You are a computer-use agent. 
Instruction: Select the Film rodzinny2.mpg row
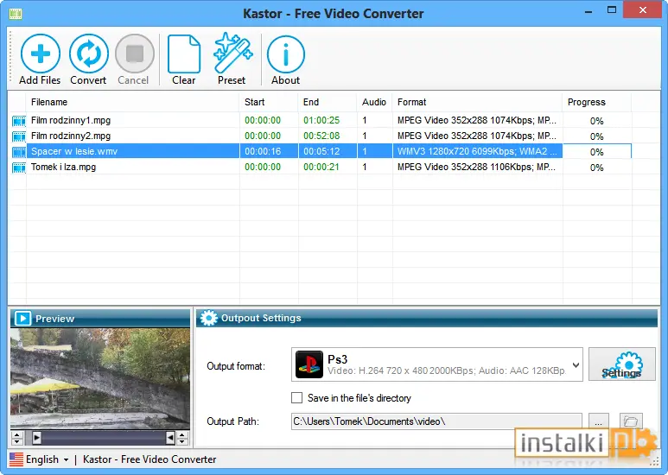pos(320,136)
